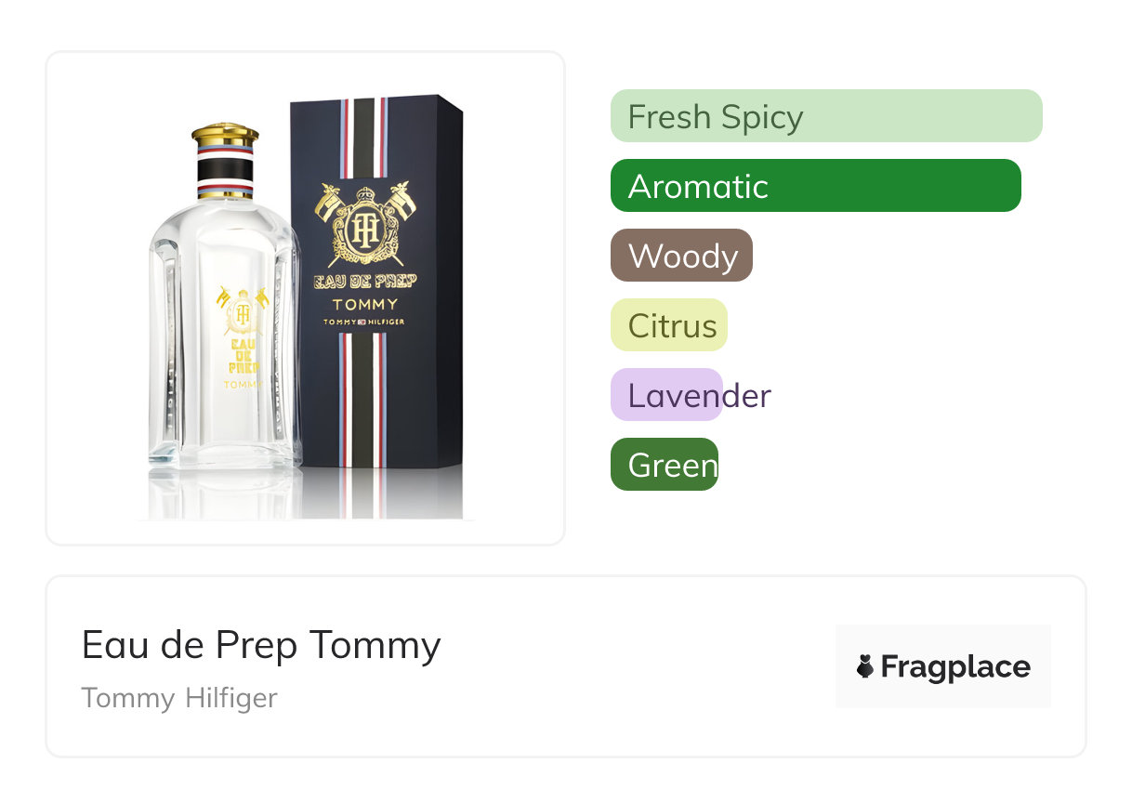Select the Green accord bar
This screenshot has height=803, width=1132.
coord(664,465)
